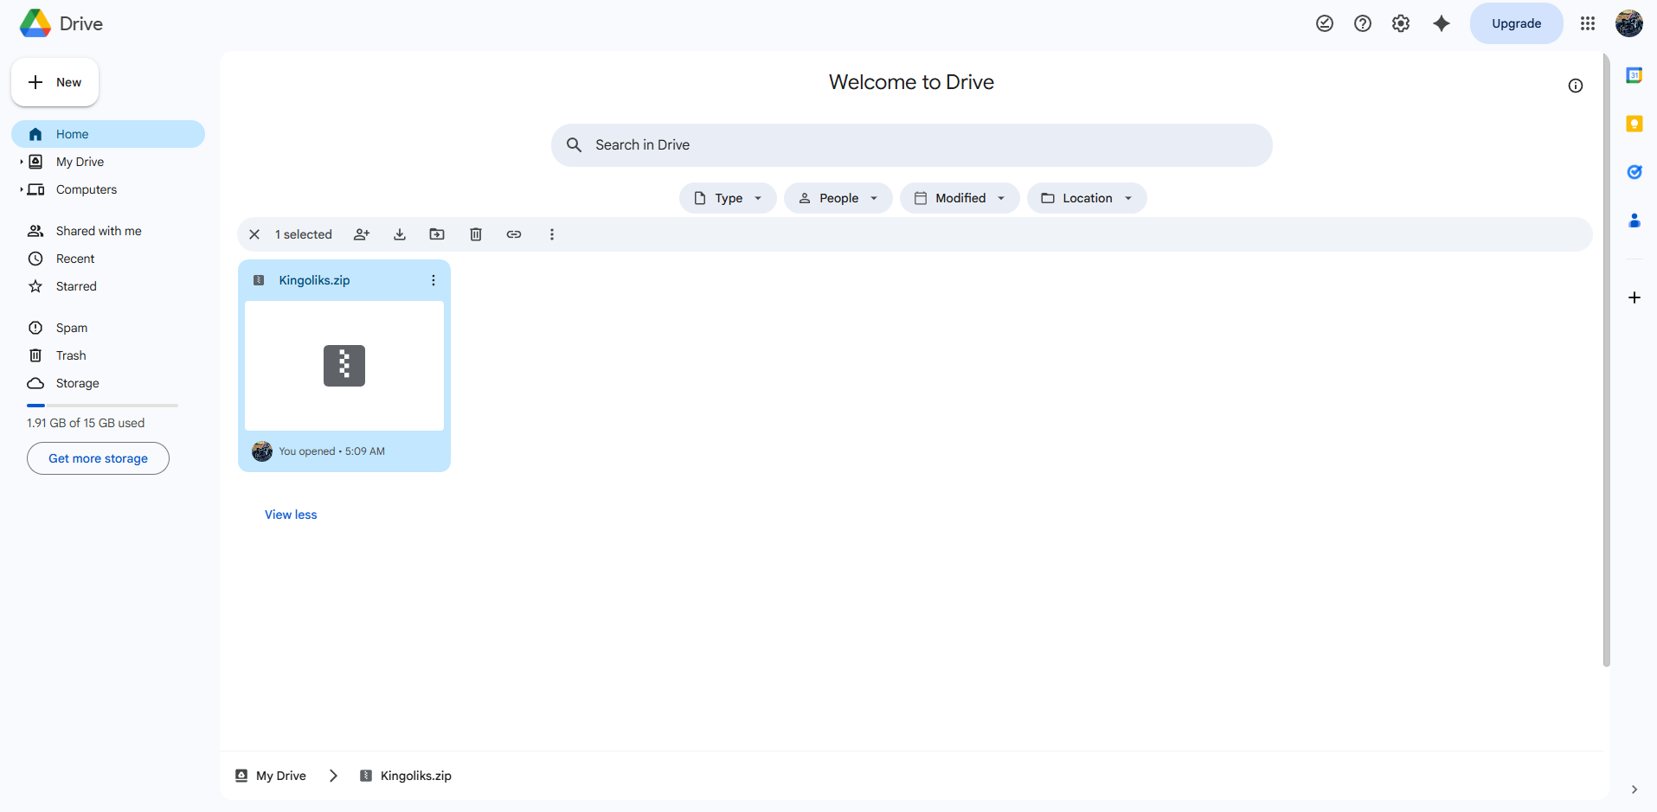Open the Modified filter dropdown

pyautogui.click(x=960, y=198)
